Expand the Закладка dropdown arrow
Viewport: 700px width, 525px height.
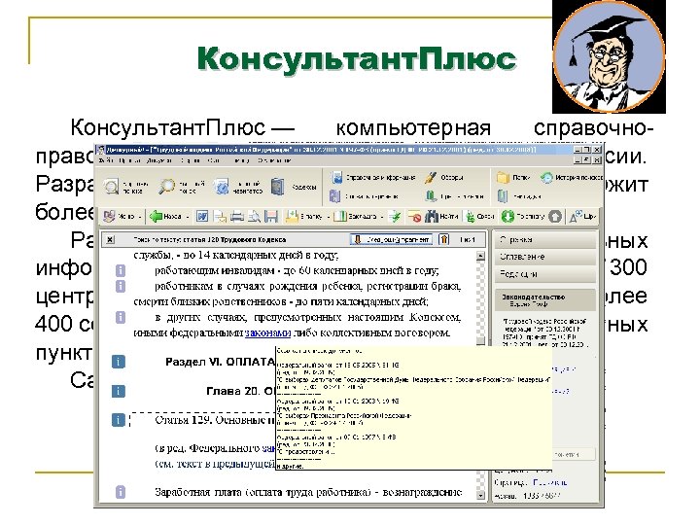[x=382, y=217]
